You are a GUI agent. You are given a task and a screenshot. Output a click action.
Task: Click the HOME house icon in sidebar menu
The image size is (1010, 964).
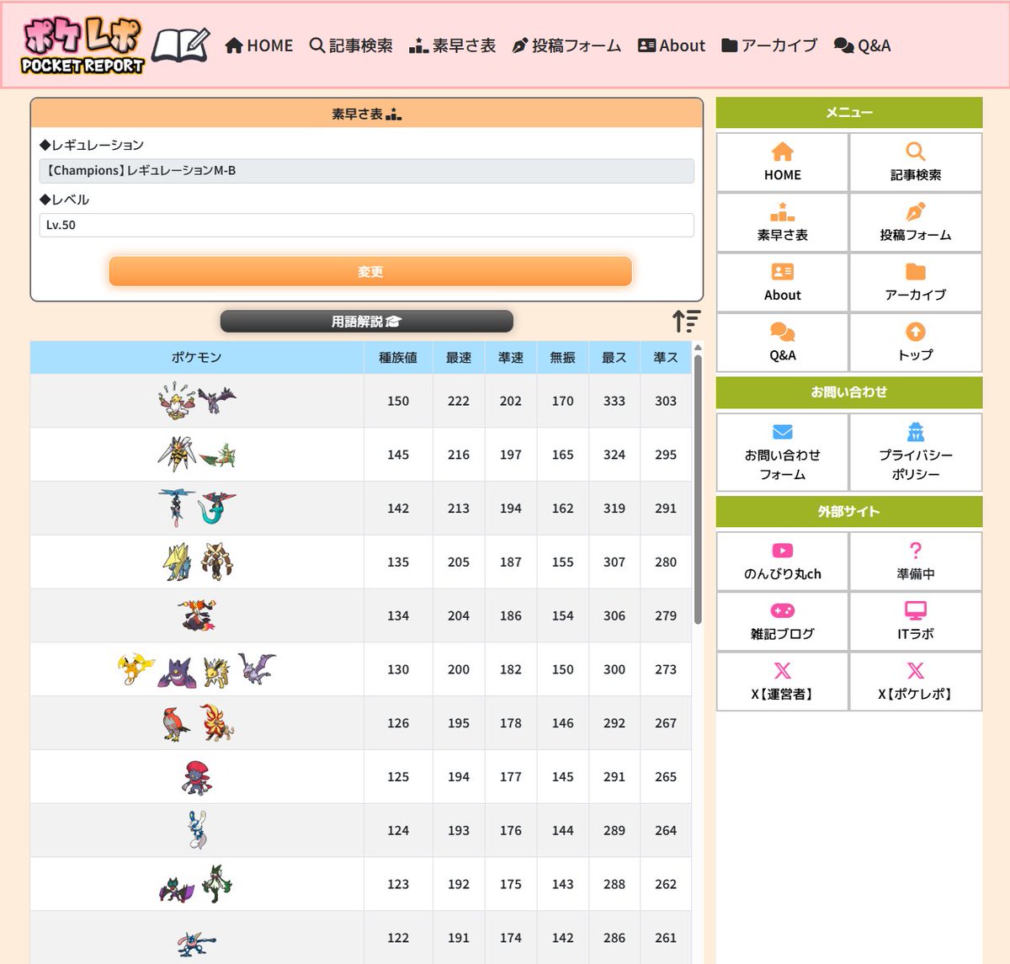tap(783, 152)
